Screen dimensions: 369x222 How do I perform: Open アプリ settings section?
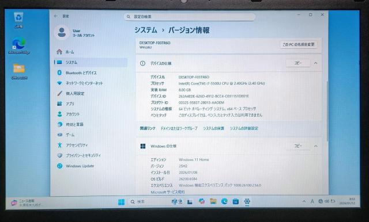(91, 104)
